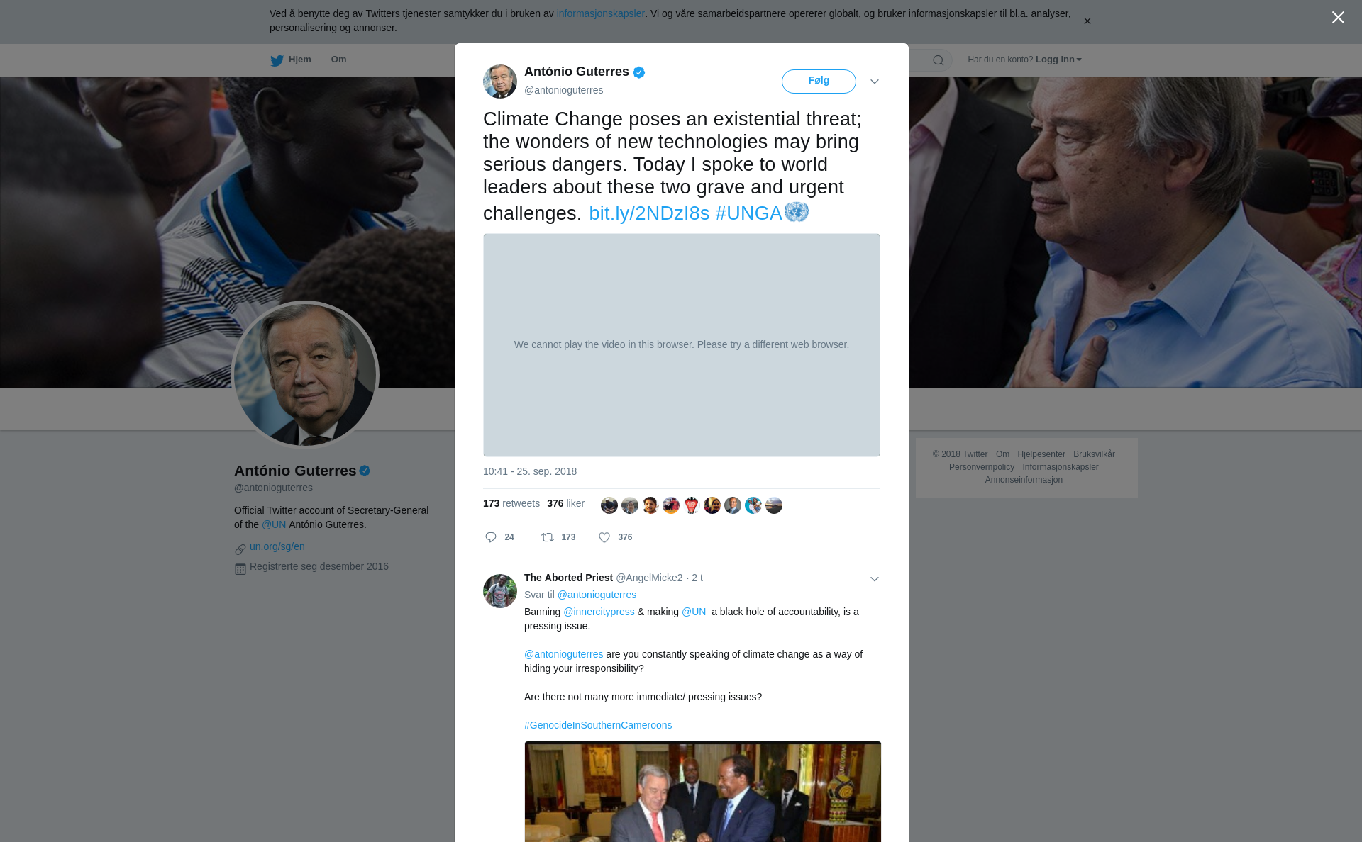Image resolution: width=1362 pixels, height=842 pixels.
Task: Click the retweet icon with 173
Action: (548, 537)
